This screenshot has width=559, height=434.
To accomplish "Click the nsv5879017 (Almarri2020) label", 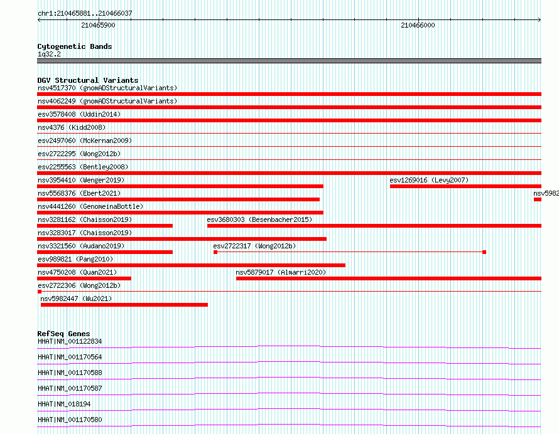I will [x=281, y=272].
